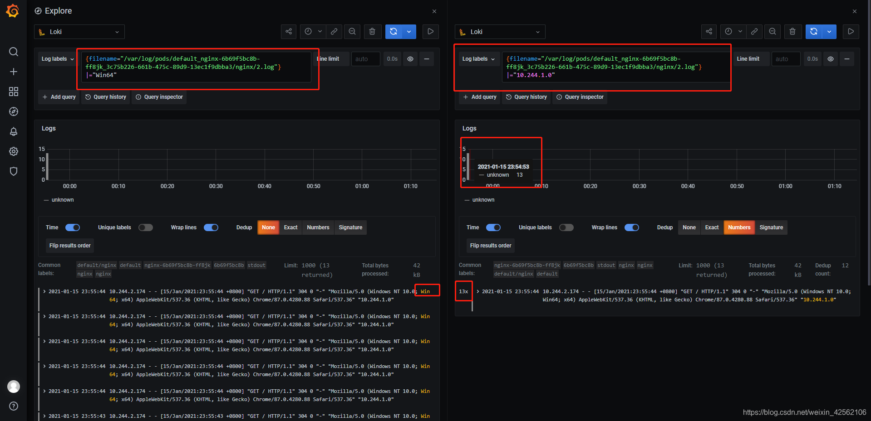Expand Log labels dropdown in left pane

click(x=58, y=59)
